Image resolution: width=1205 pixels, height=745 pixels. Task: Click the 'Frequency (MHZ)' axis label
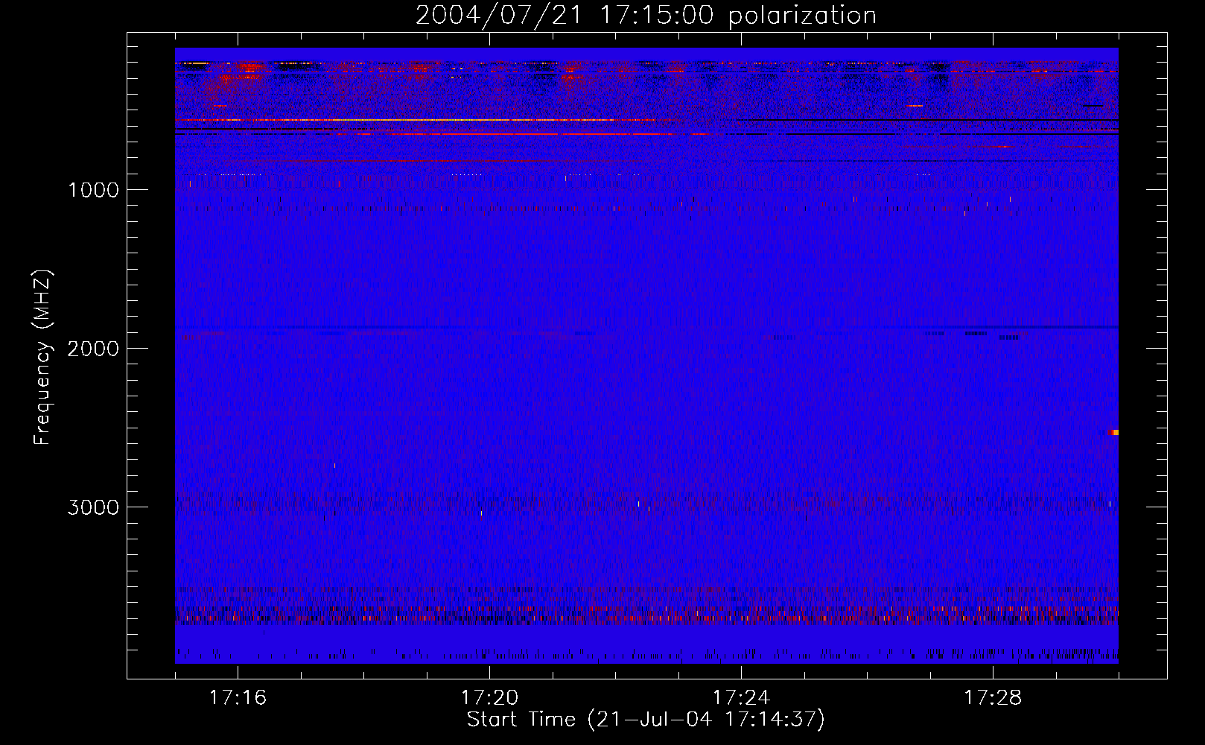point(42,358)
